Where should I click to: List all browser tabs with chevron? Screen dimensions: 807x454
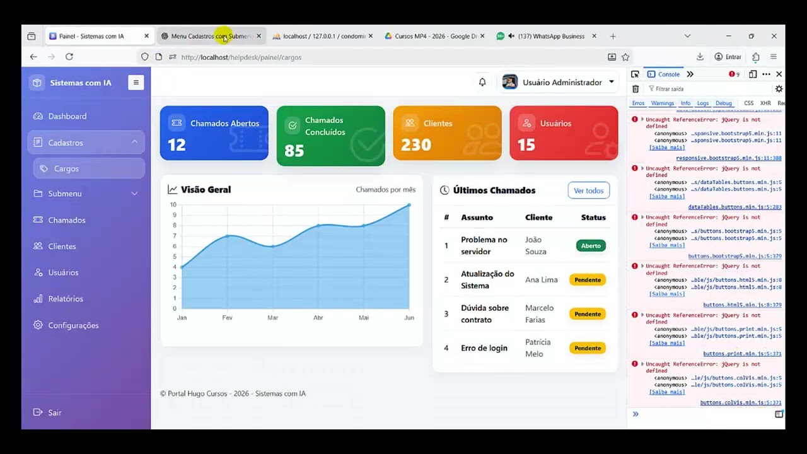[687, 36]
